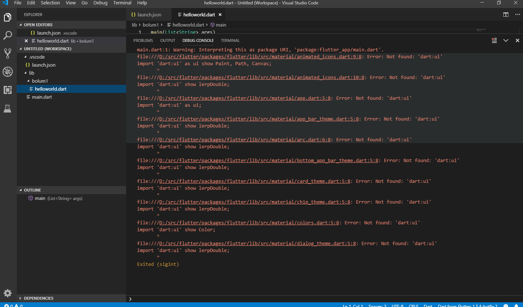The height and width of the screenshot is (307, 523).
Task: Open the Explorer view in activity bar
Action: 8,17
